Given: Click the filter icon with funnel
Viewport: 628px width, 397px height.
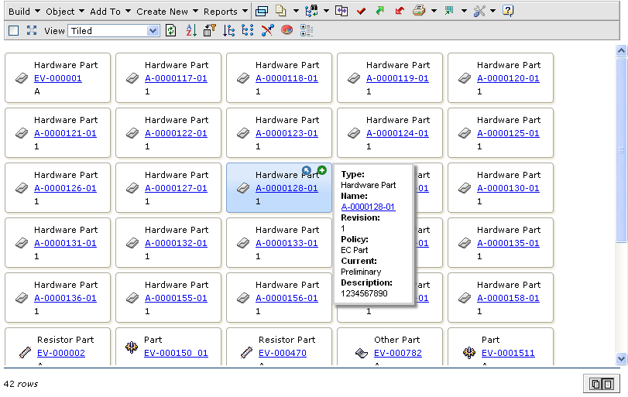Looking at the screenshot, I should 210,31.
